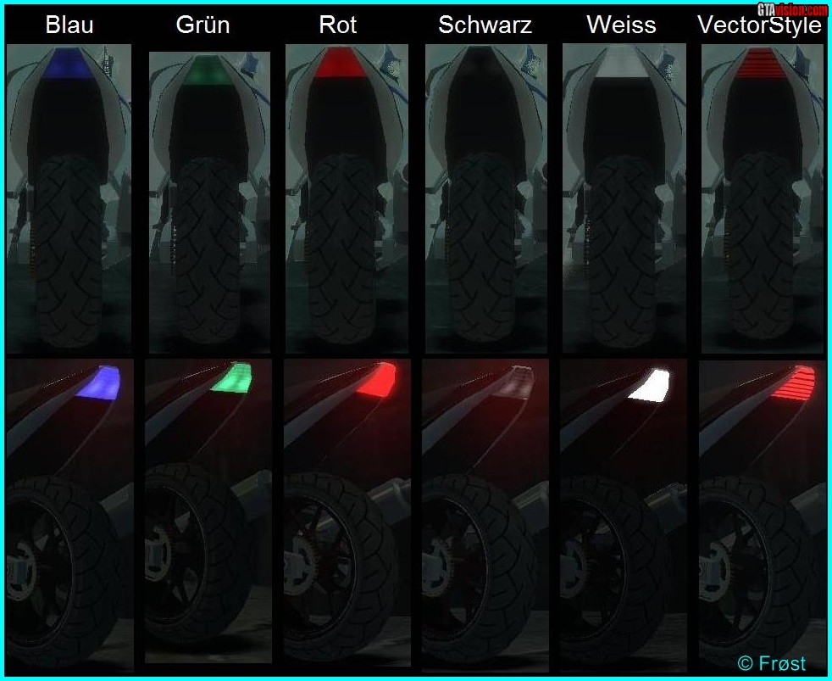Click the Rot column label

(338, 25)
